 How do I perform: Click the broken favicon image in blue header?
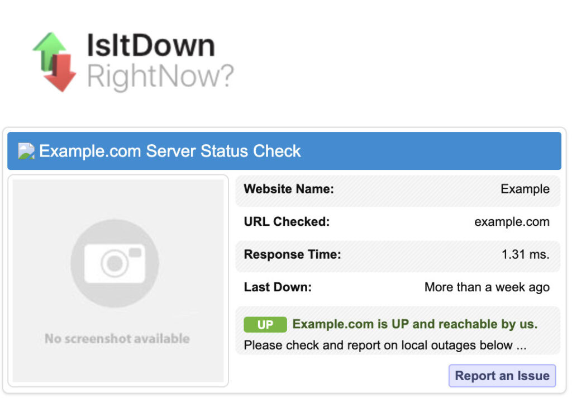pyautogui.click(x=26, y=151)
